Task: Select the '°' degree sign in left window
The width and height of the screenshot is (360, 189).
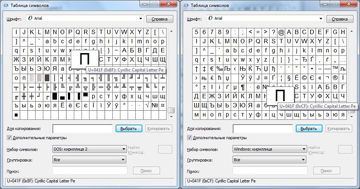Action: point(124,105)
